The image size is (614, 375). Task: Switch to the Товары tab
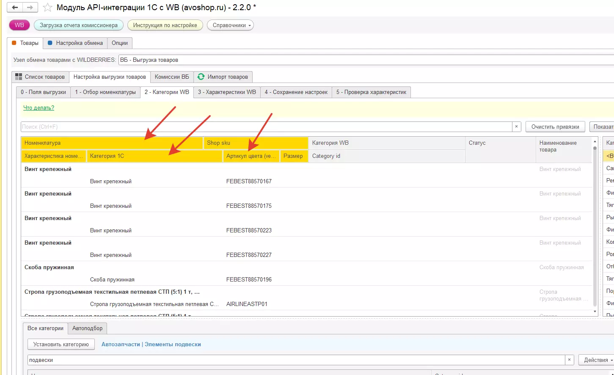point(25,43)
